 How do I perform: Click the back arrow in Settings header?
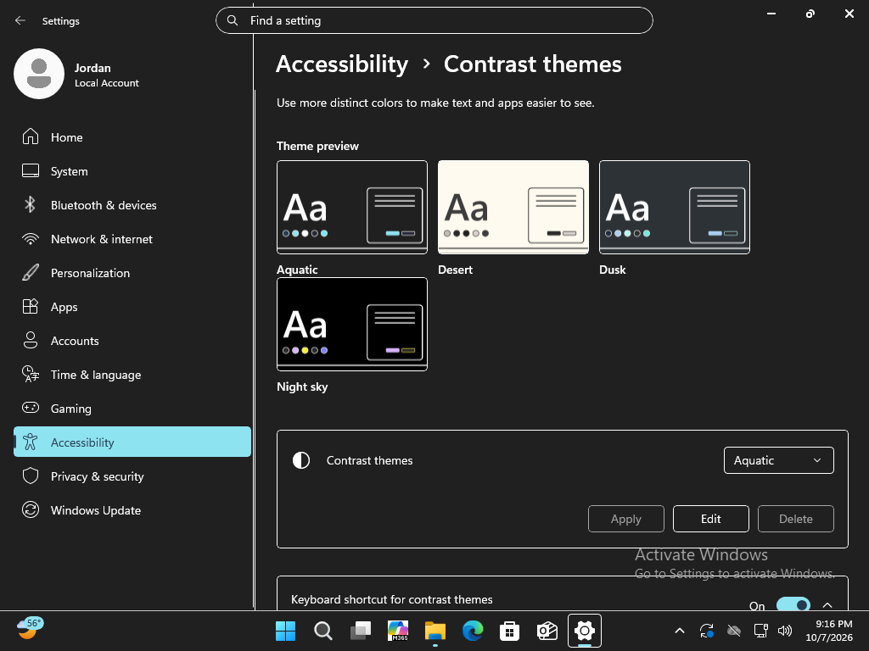tap(20, 20)
